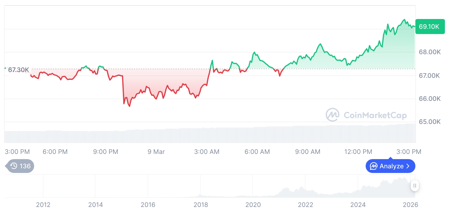Click the CoinMarketCap logo inside the Analyze button

[373, 166]
